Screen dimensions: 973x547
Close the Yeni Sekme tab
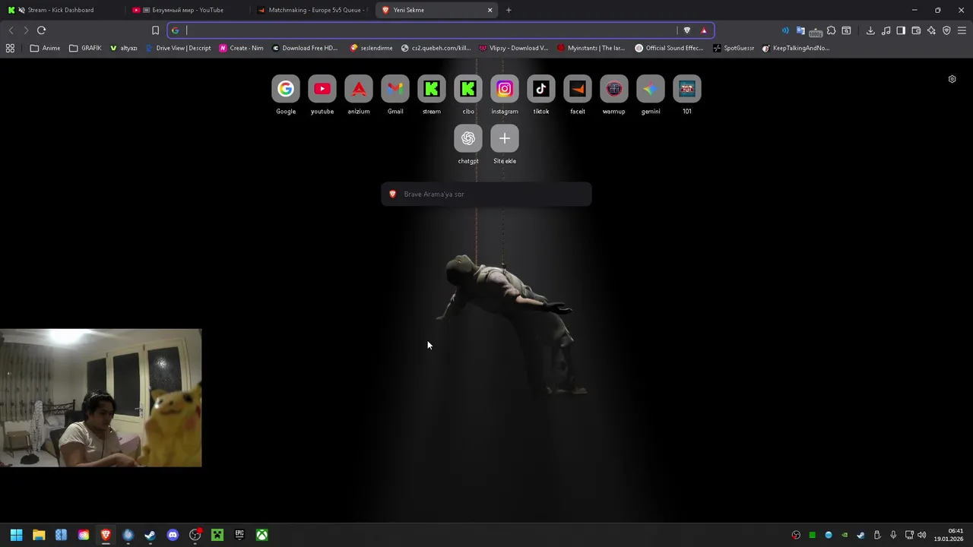[490, 10]
